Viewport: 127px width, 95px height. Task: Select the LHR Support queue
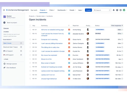coord(13,55)
